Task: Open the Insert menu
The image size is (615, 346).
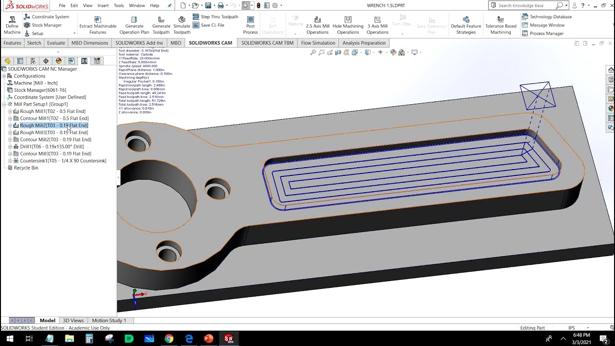Action: click(x=103, y=5)
